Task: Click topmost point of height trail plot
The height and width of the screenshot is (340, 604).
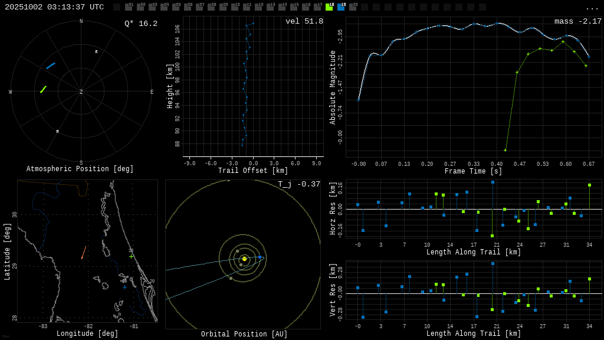Action: (253, 24)
